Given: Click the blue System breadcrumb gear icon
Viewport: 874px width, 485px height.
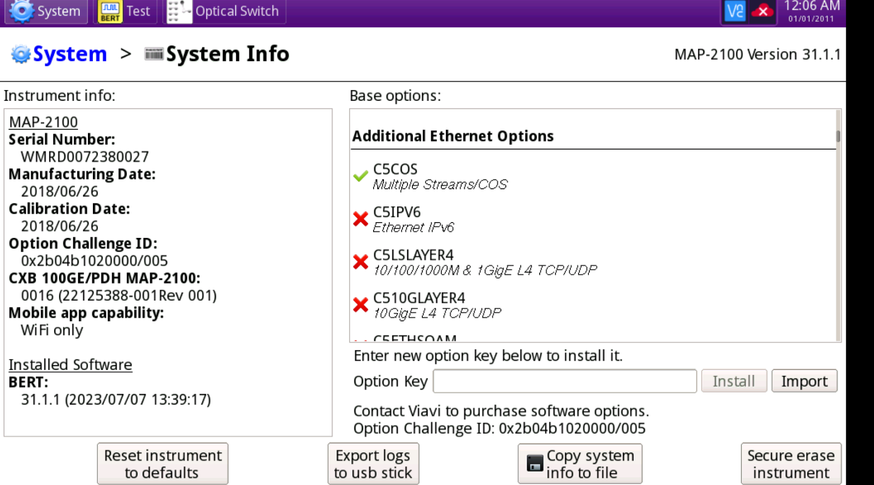Looking at the screenshot, I should tap(21, 54).
